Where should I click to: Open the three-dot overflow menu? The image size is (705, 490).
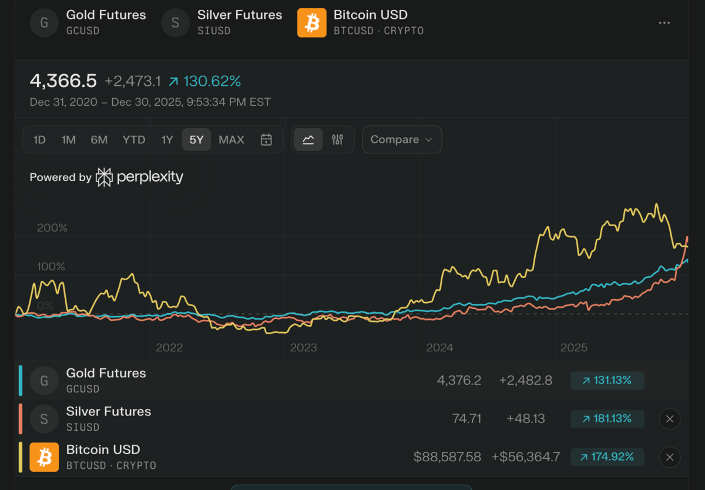click(x=664, y=22)
